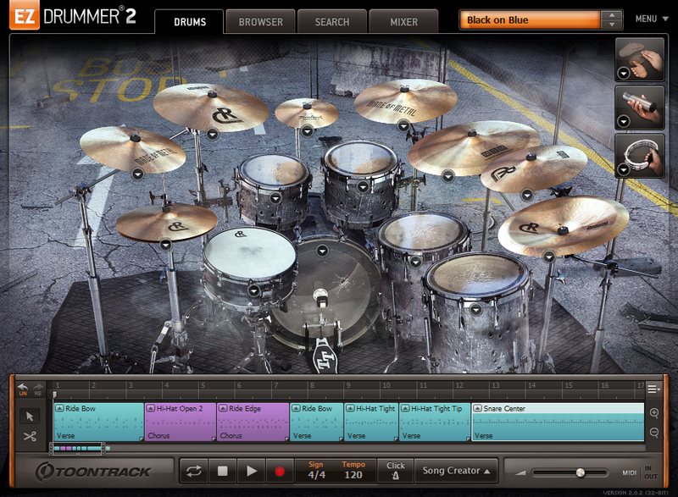Select the Hi-Hat Tight Tip Verse block

point(435,422)
